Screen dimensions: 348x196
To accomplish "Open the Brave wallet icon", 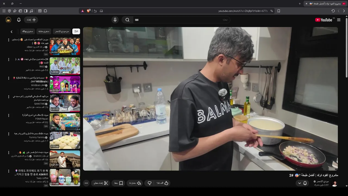I will click(20, 11).
